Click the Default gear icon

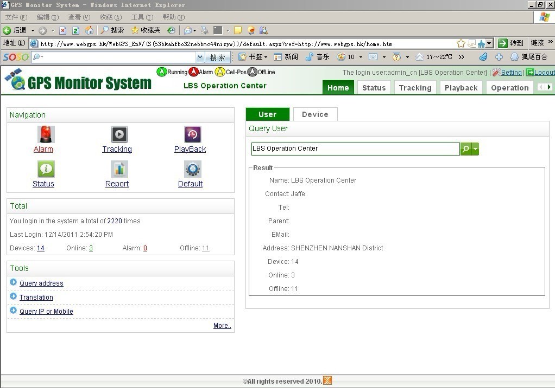(x=192, y=169)
